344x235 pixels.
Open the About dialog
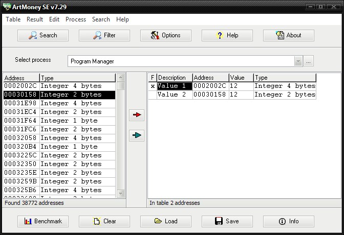(289, 35)
